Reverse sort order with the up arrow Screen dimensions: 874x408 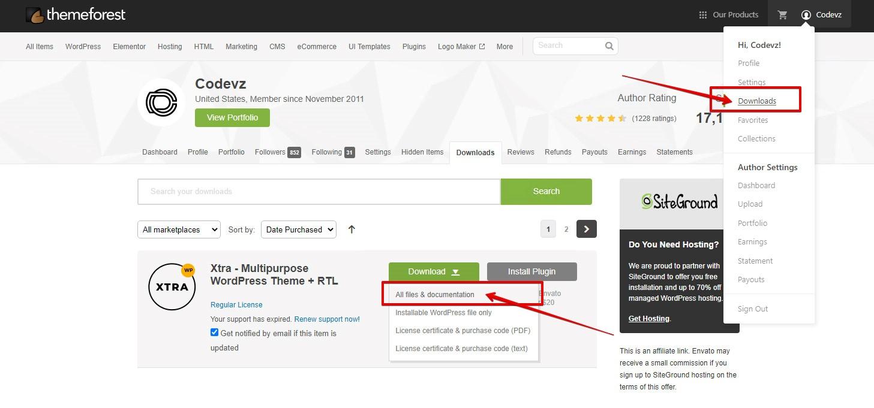point(352,229)
